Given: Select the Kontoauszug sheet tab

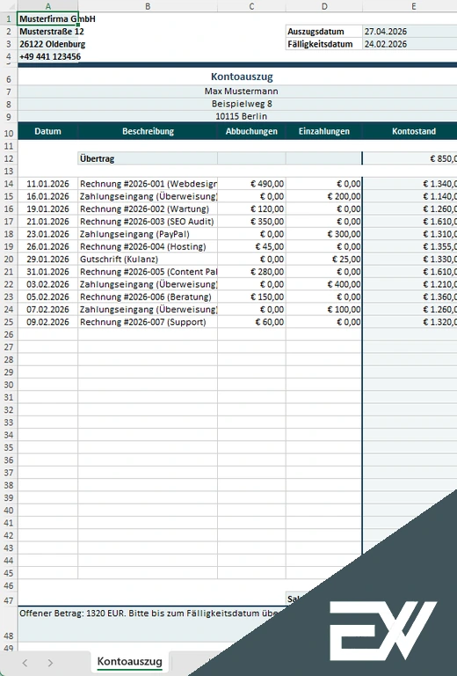Looking at the screenshot, I should (129, 661).
